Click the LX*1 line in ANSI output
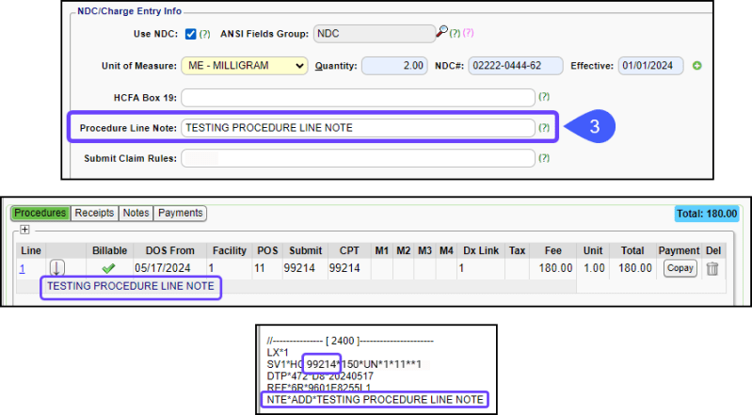Image resolution: width=752 pixels, height=415 pixels. pyautogui.click(x=278, y=353)
